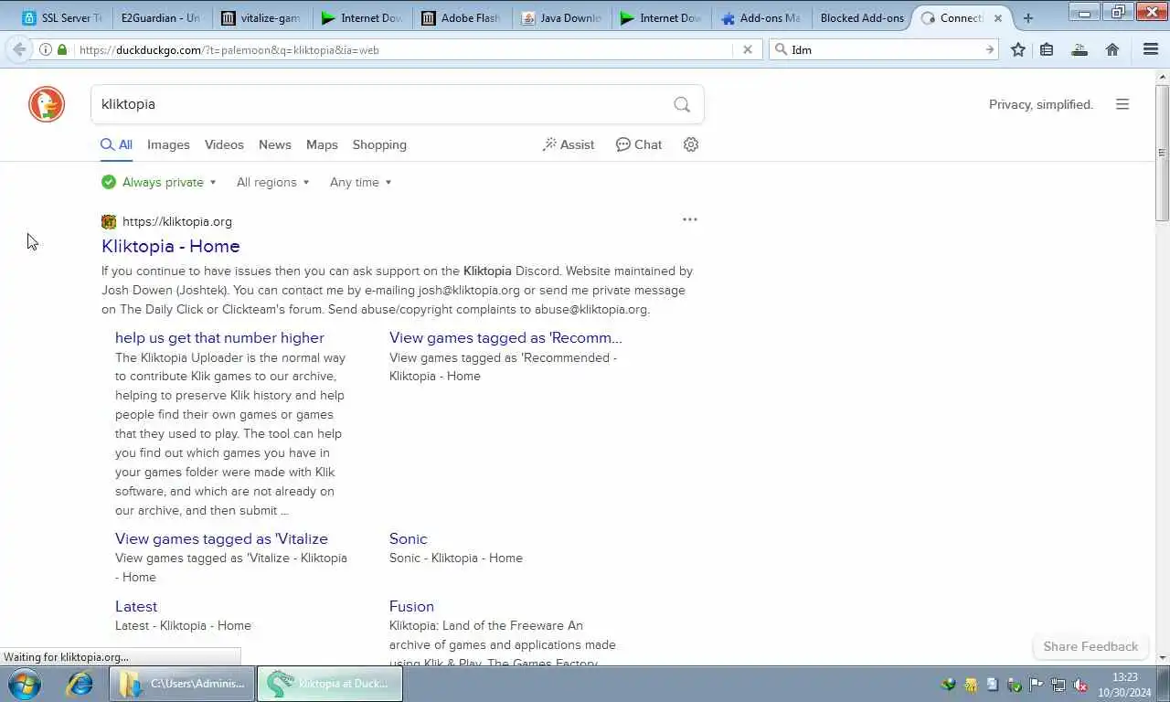Click the Kliktopia at Duck... taskbar button
1170x702 pixels.
(329, 684)
